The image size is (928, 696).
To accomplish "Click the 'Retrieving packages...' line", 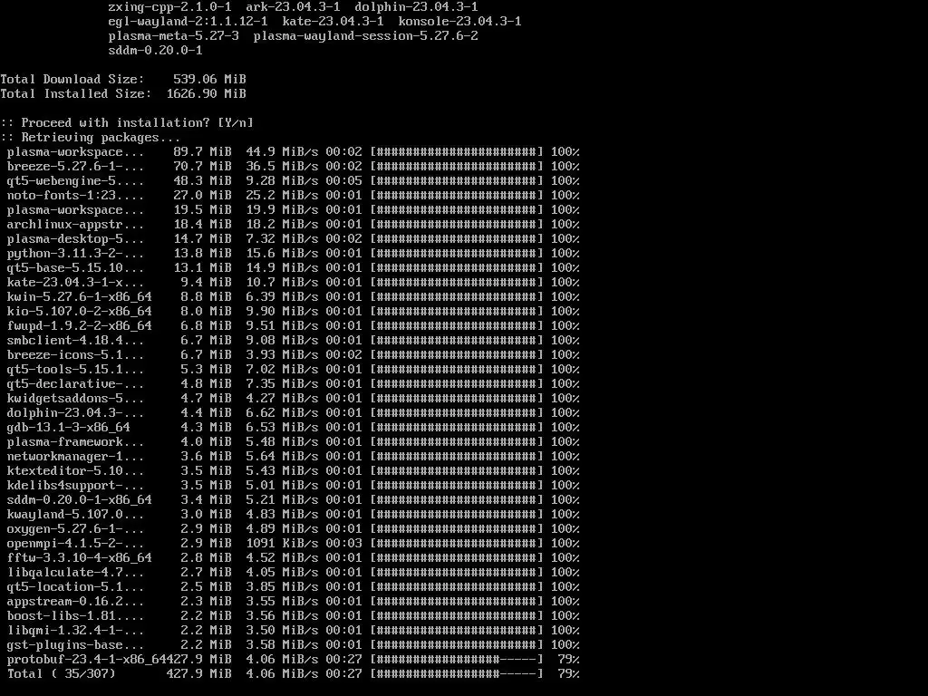I will click(x=91, y=138).
